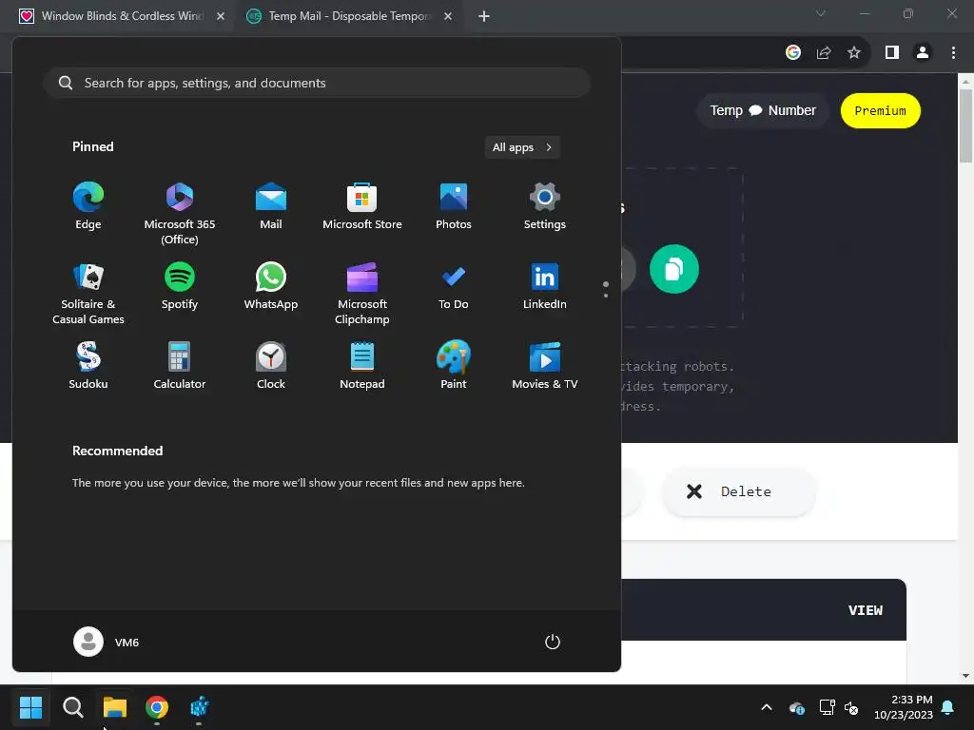
Task: Open the notification bell in tray
Action: point(948,707)
